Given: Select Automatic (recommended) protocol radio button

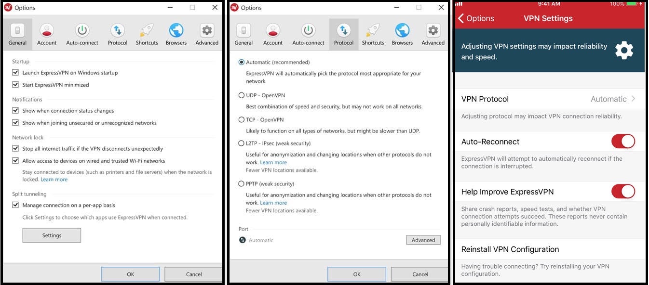Looking at the screenshot, I should tap(242, 62).
